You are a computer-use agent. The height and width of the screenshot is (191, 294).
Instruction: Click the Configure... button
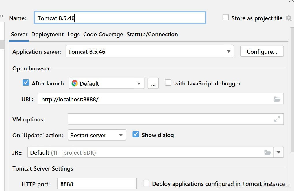tap(262, 52)
